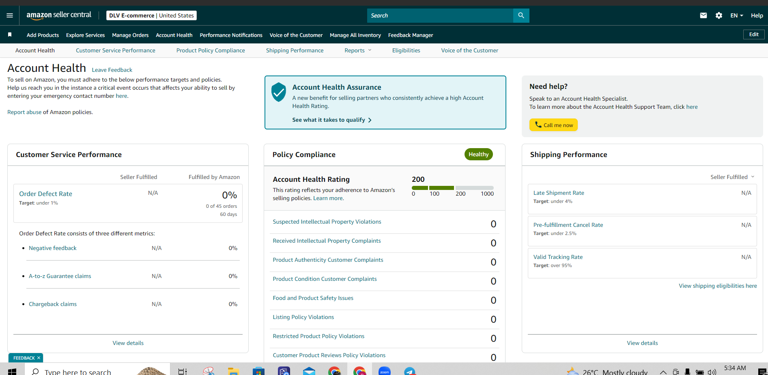Open the Seller Fulfilled dropdown in Shipping Performance
768x375 pixels.
coord(732,177)
